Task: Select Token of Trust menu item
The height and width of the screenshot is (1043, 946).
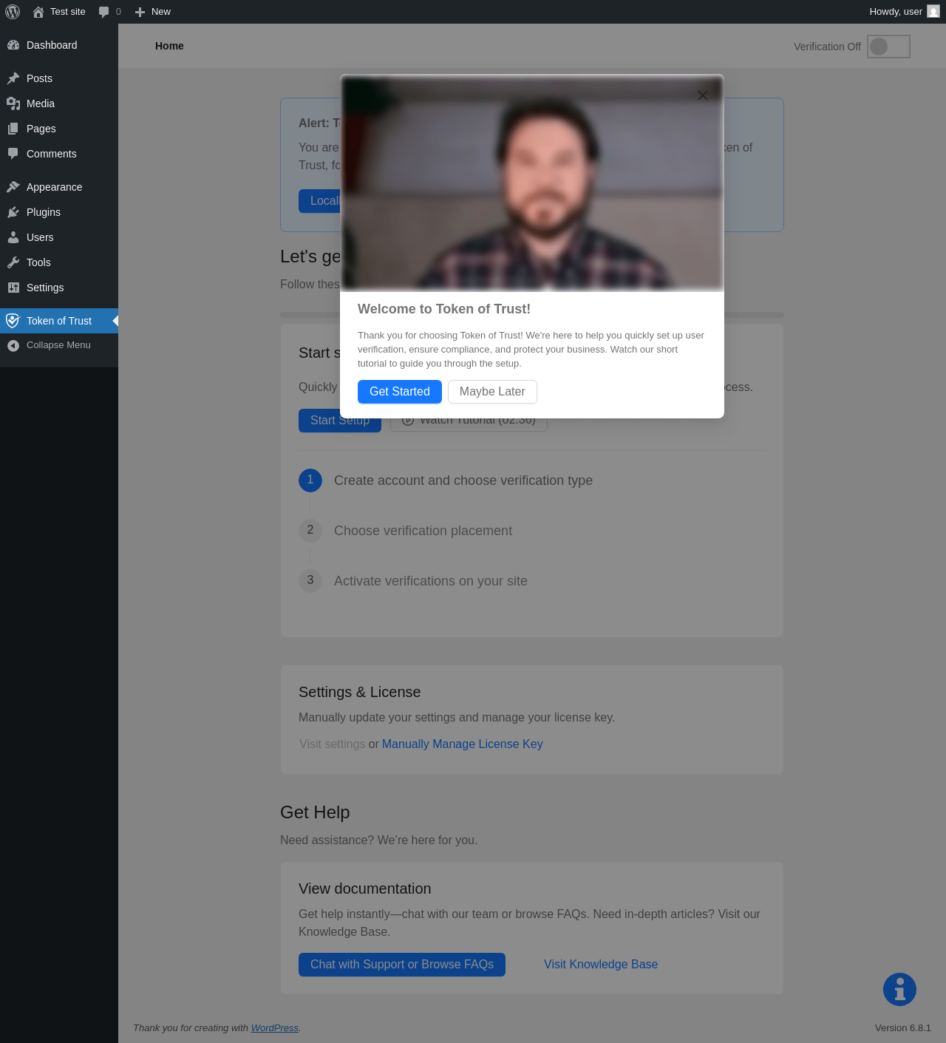Action: (59, 321)
